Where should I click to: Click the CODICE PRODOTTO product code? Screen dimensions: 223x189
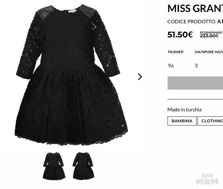195,22
